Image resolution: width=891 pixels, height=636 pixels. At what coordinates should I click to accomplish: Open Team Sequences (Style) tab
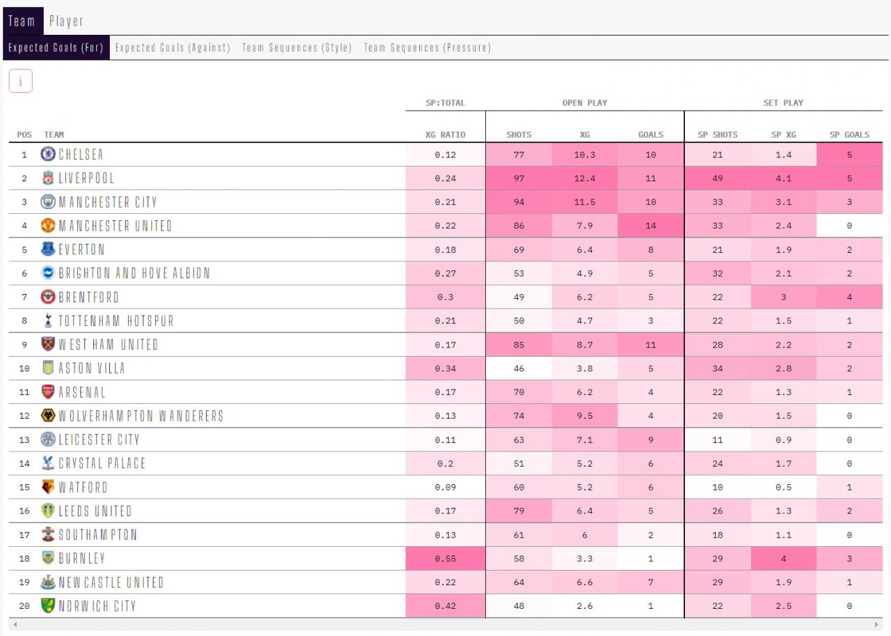[297, 47]
